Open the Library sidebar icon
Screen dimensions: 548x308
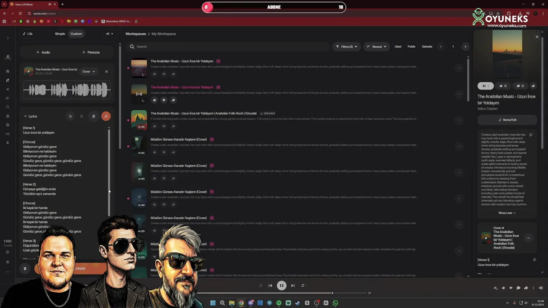click(8, 98)
